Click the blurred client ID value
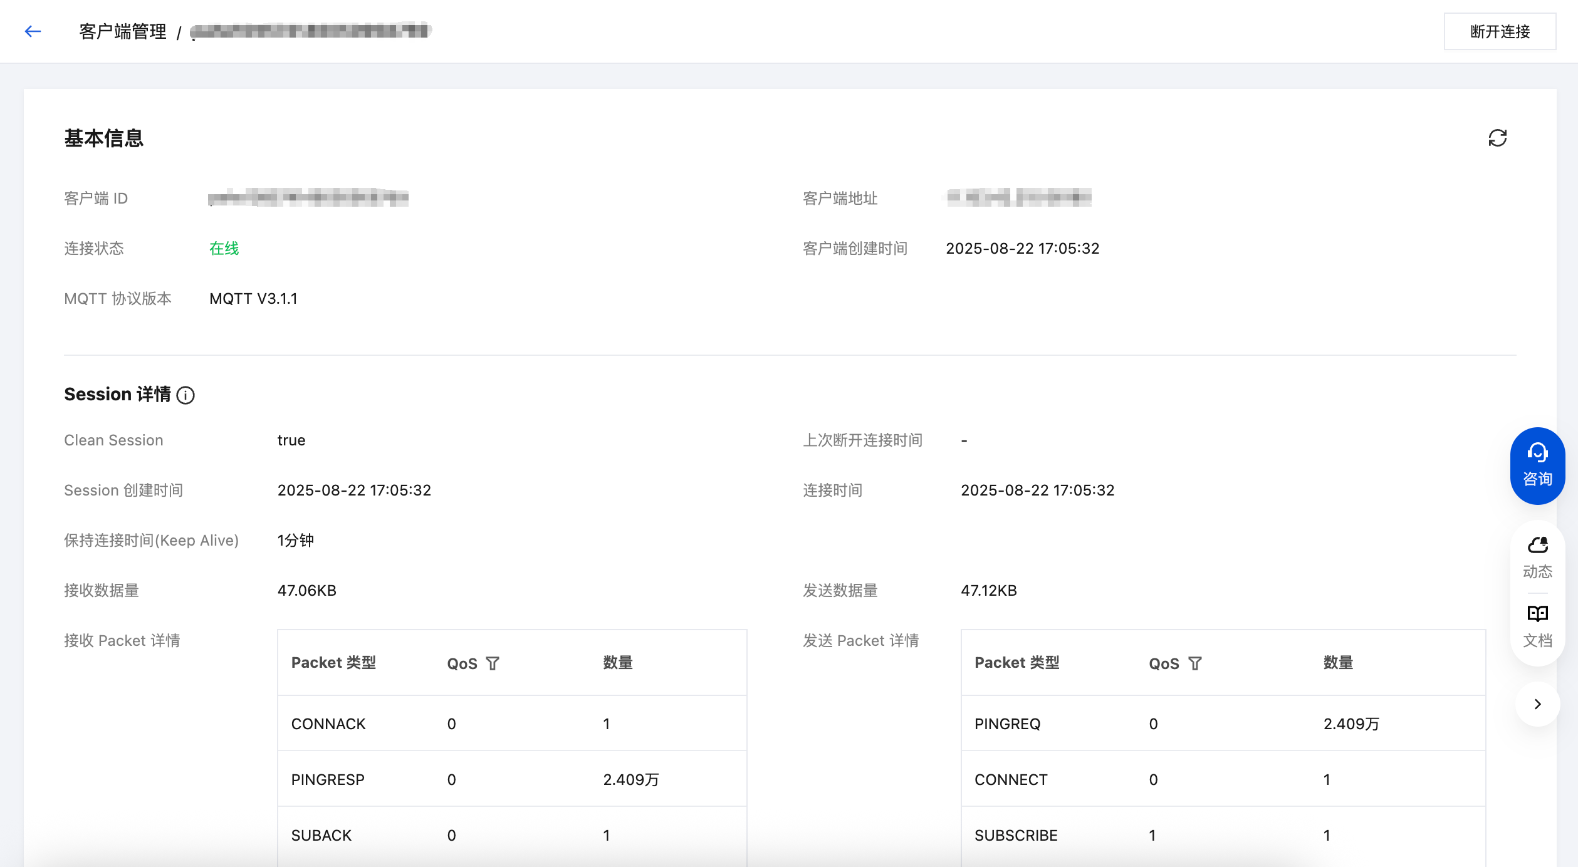 tap(308, 198)
